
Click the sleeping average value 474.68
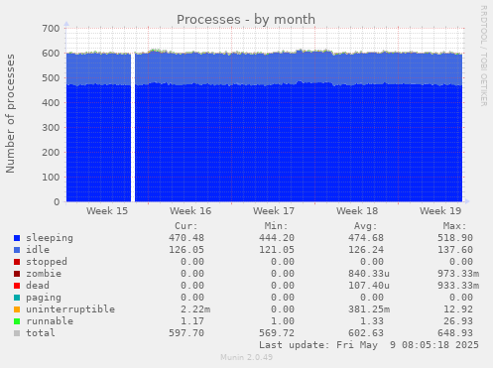(366, 238)
